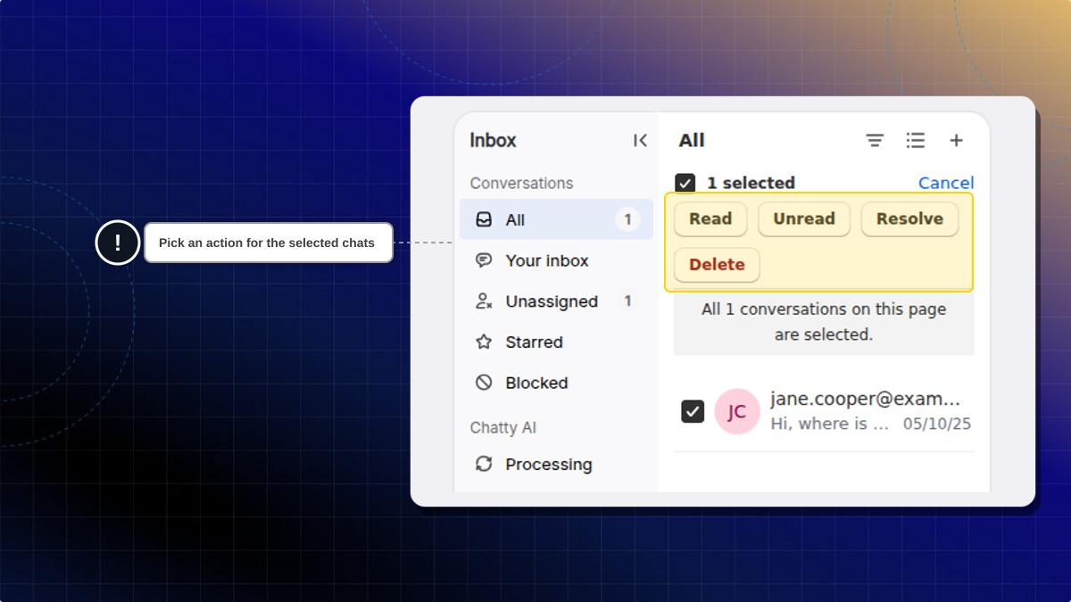1071x602 pixels.
Task: Open the Blocked conversations folder
Action: coord(556,383)
